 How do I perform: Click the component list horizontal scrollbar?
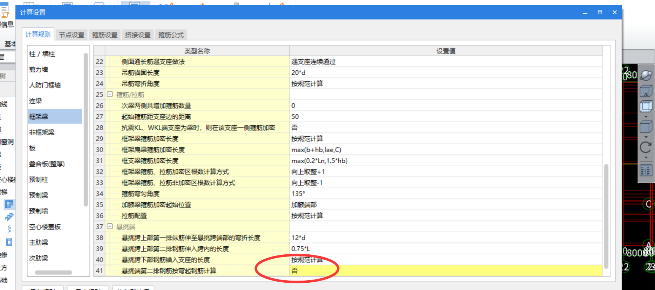pyautogui.click(x=53, y=273)
